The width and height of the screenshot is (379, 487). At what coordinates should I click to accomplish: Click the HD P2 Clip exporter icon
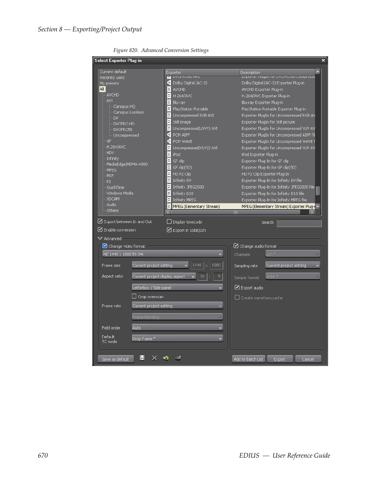[169, 174]
